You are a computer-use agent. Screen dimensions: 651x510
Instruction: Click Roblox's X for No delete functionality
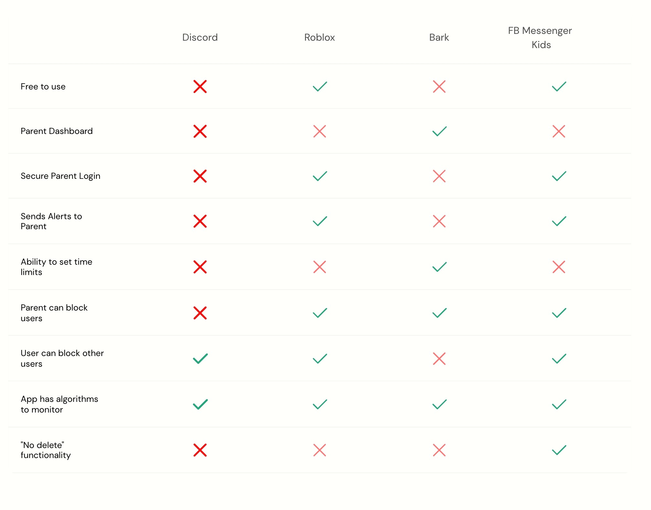[x=319, y=450]
